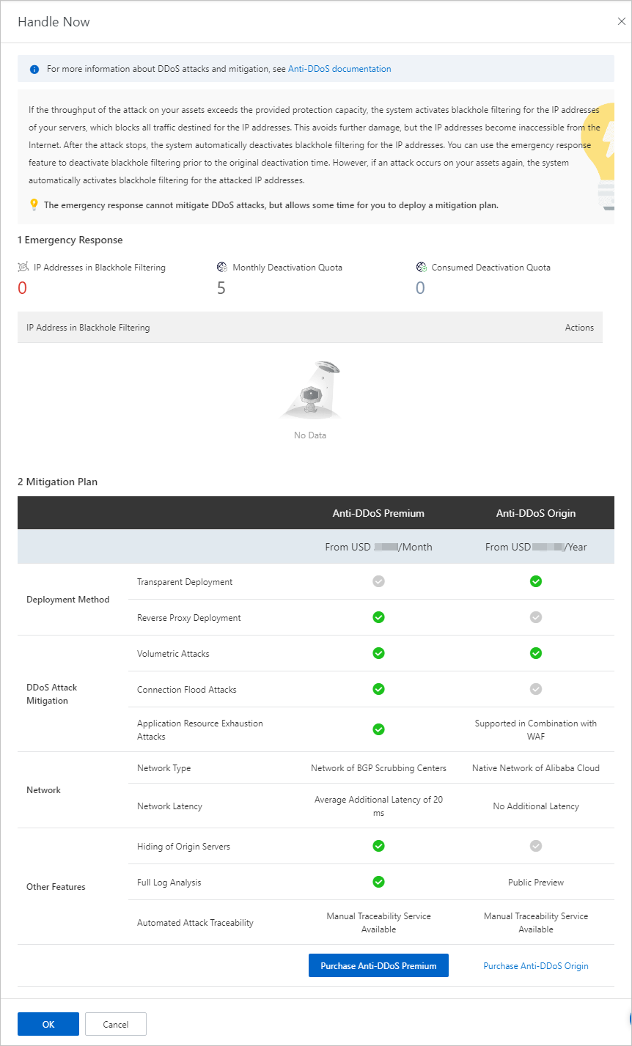Click the 'Hiding of Origin Servers' row label

pos(183,847)
